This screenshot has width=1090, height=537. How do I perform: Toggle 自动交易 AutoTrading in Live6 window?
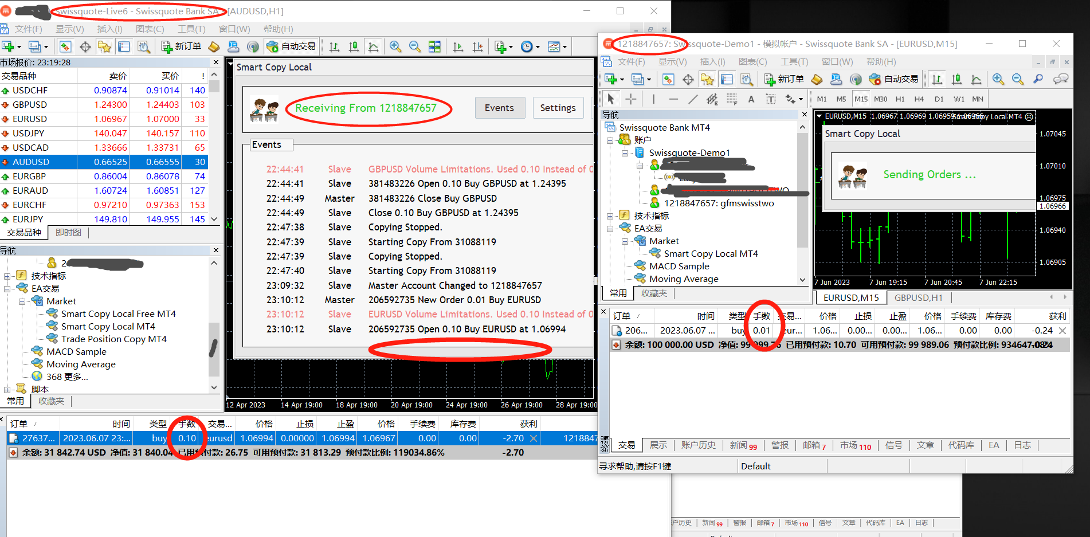tap(292, 46)
